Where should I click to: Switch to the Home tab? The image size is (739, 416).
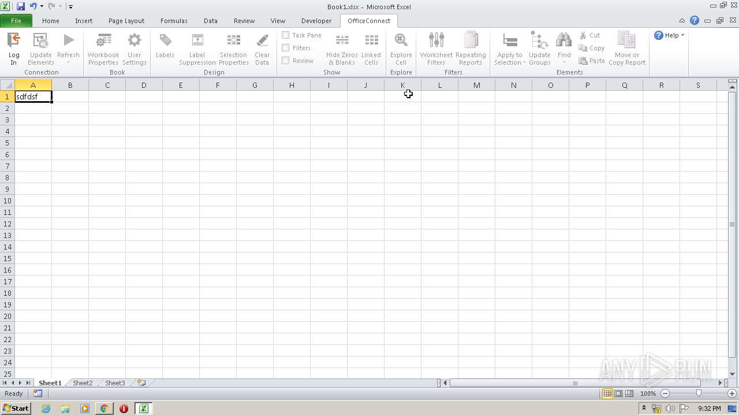pyautogui.click(x=51, y=21)
